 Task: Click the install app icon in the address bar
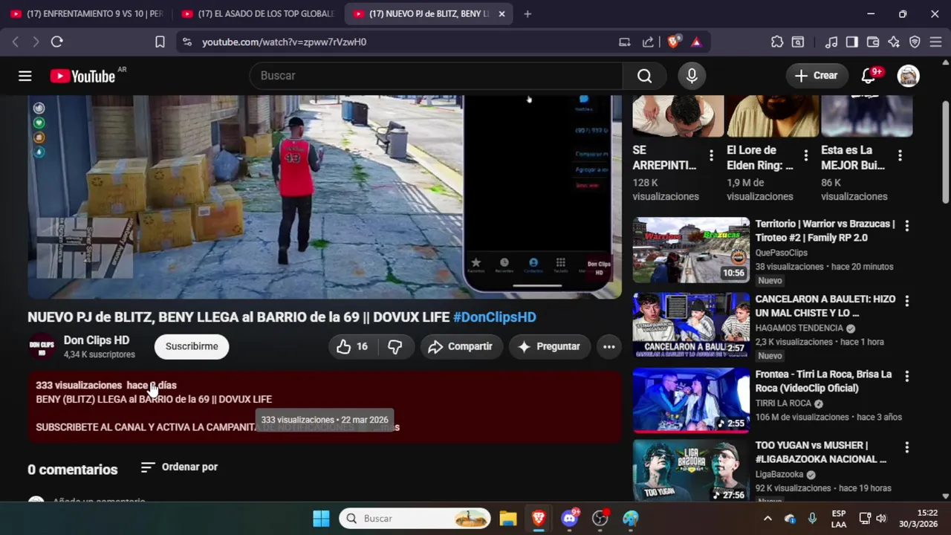coord(625,42)
